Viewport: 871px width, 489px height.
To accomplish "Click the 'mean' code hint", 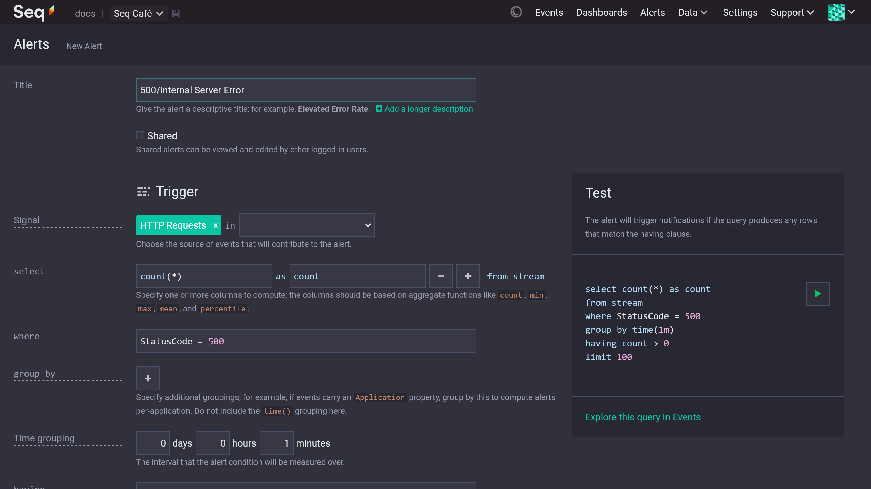I will (x=168, y=309).
